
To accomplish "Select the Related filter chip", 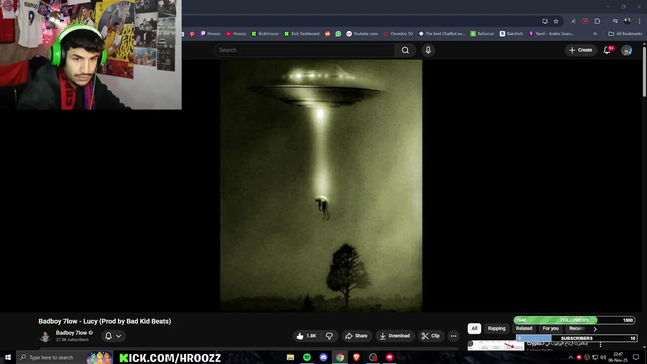I will coord(524,329).
